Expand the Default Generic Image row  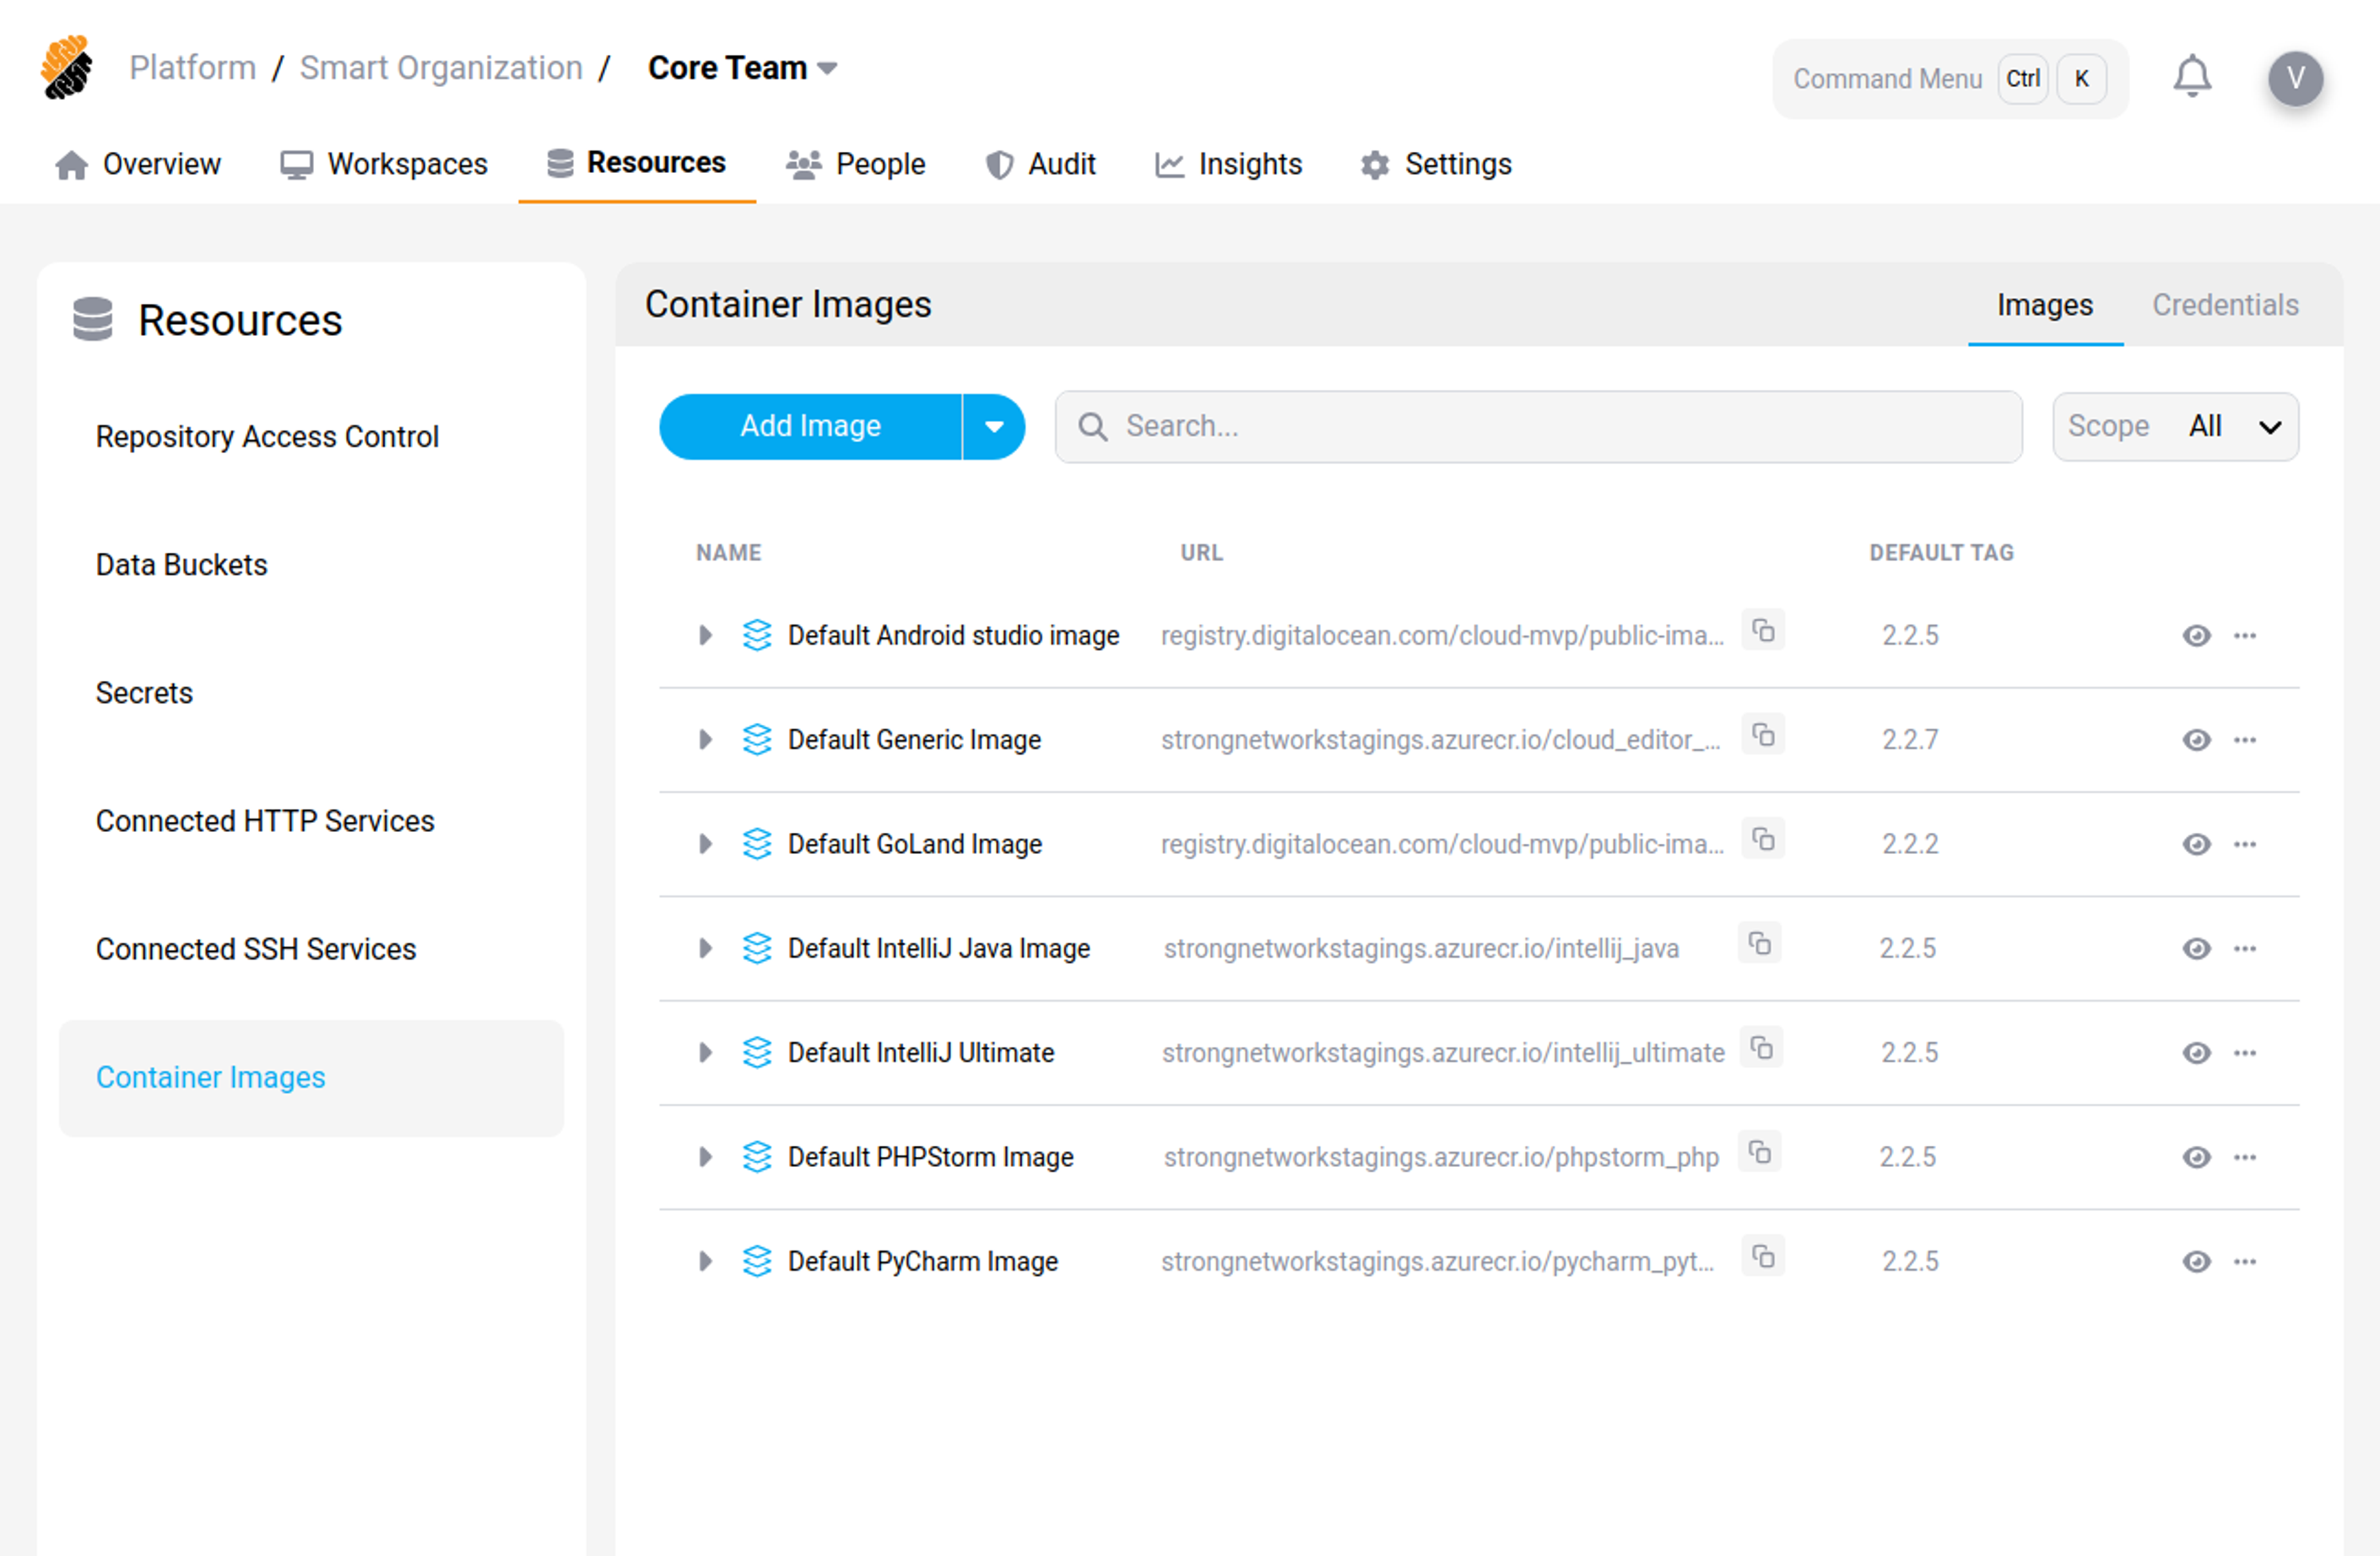[705, 740]
